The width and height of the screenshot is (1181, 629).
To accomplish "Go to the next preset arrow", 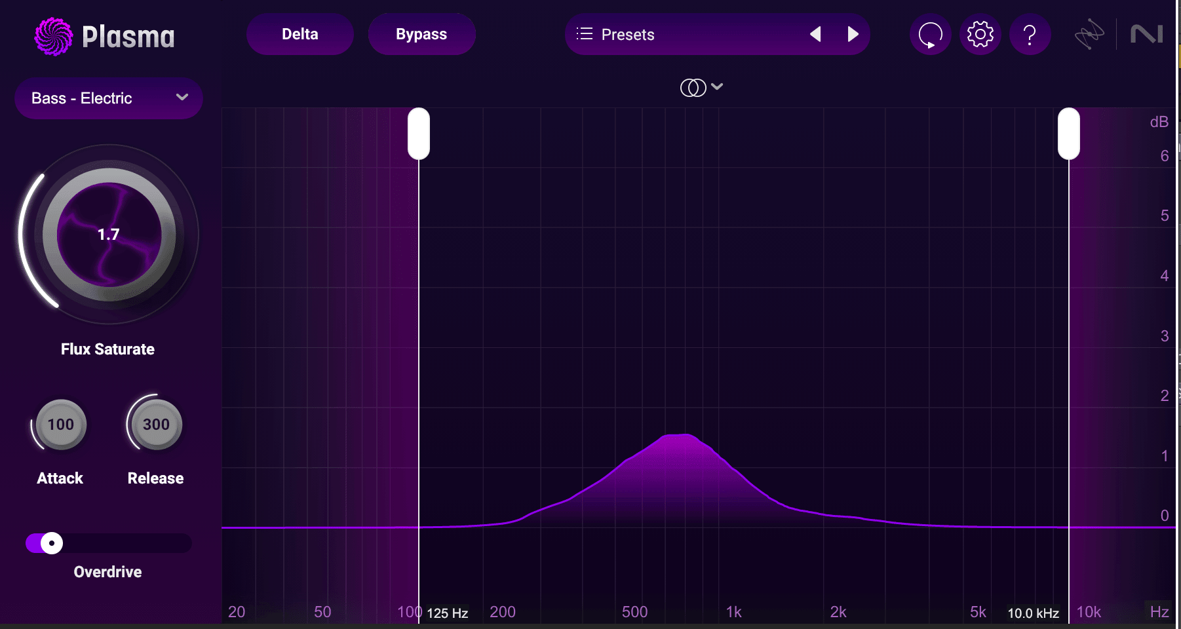I will click(853, 34).
